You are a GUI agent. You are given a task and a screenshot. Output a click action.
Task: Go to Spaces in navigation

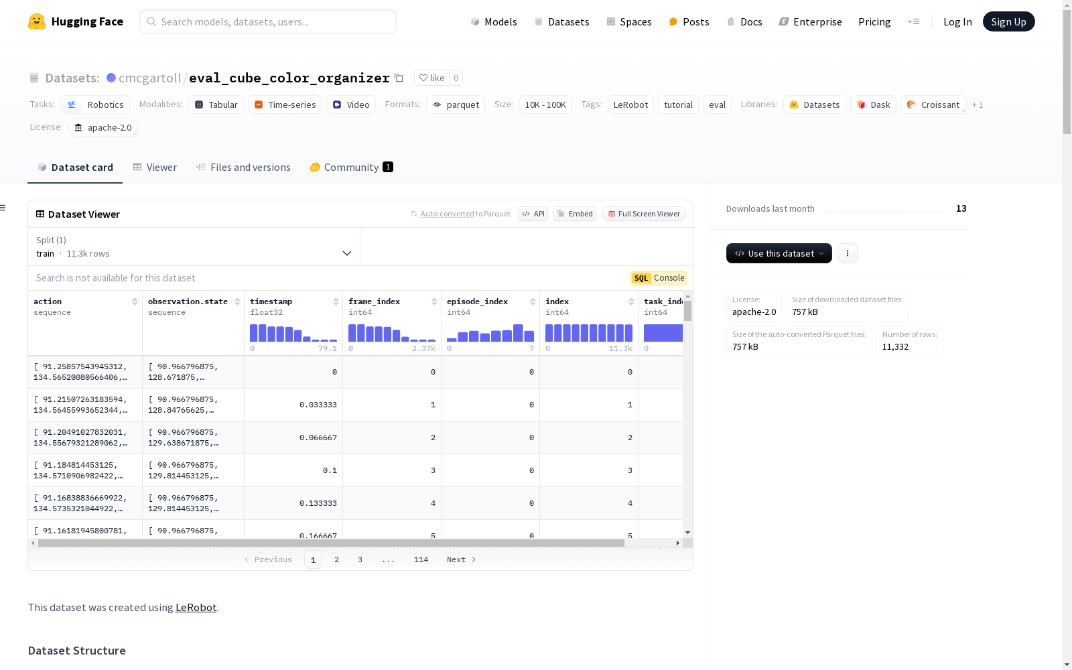[x=628, y=21]
